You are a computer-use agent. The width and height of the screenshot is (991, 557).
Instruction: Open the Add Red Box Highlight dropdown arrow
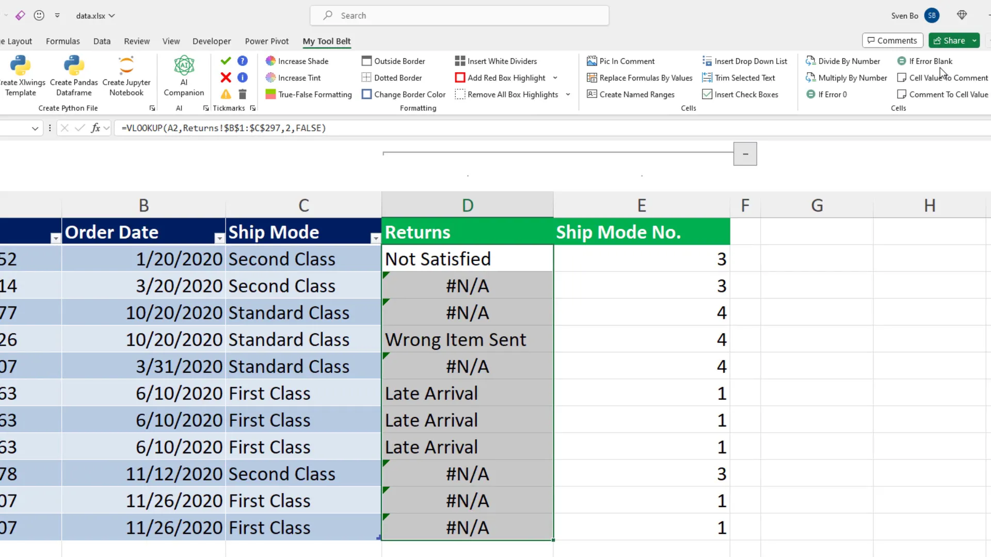pos(555,77)
